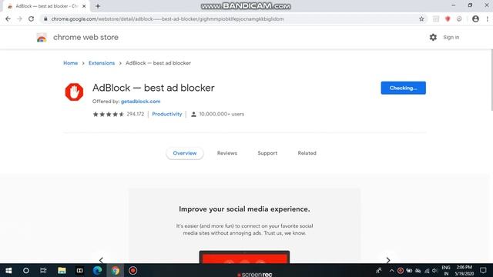493x277 pixels.
Task: Reload the page with refresh icon
Action: click(31, 18)
